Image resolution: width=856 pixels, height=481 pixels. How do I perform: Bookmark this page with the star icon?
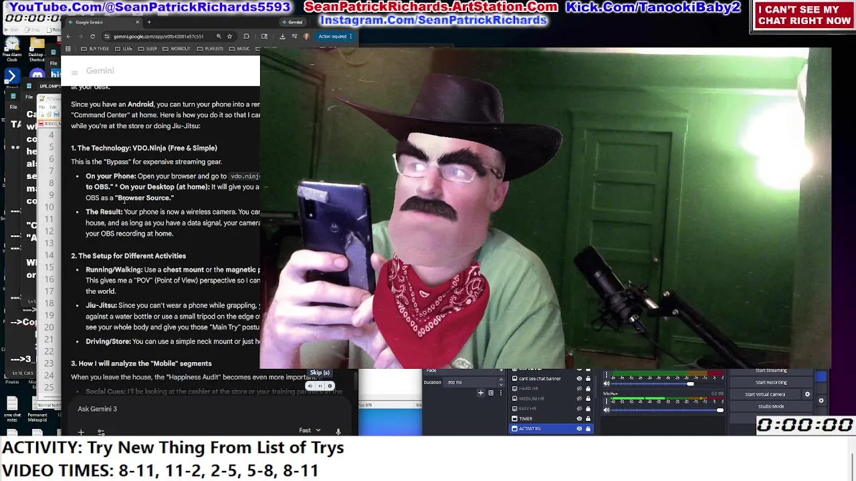point(229,36)
